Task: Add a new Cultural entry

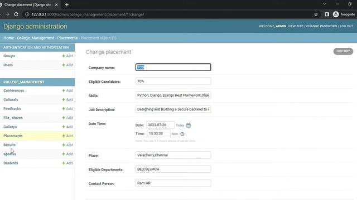Action: (67, 99)
